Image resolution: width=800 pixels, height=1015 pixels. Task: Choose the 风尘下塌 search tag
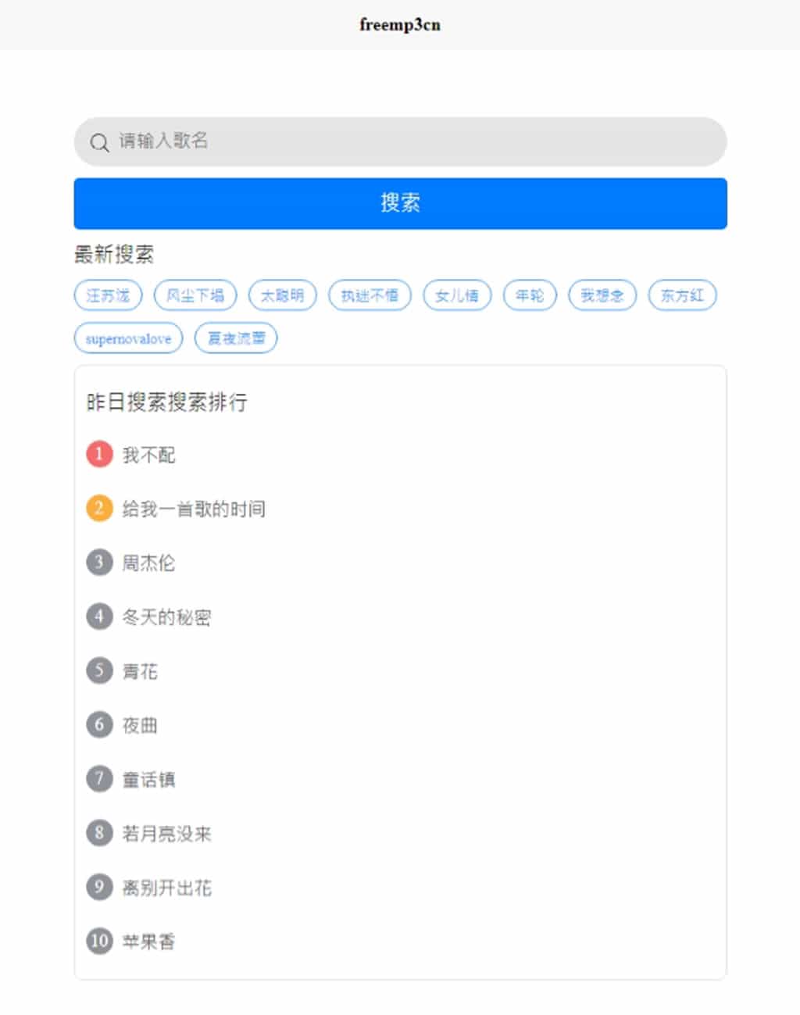[x=195, y=295]
